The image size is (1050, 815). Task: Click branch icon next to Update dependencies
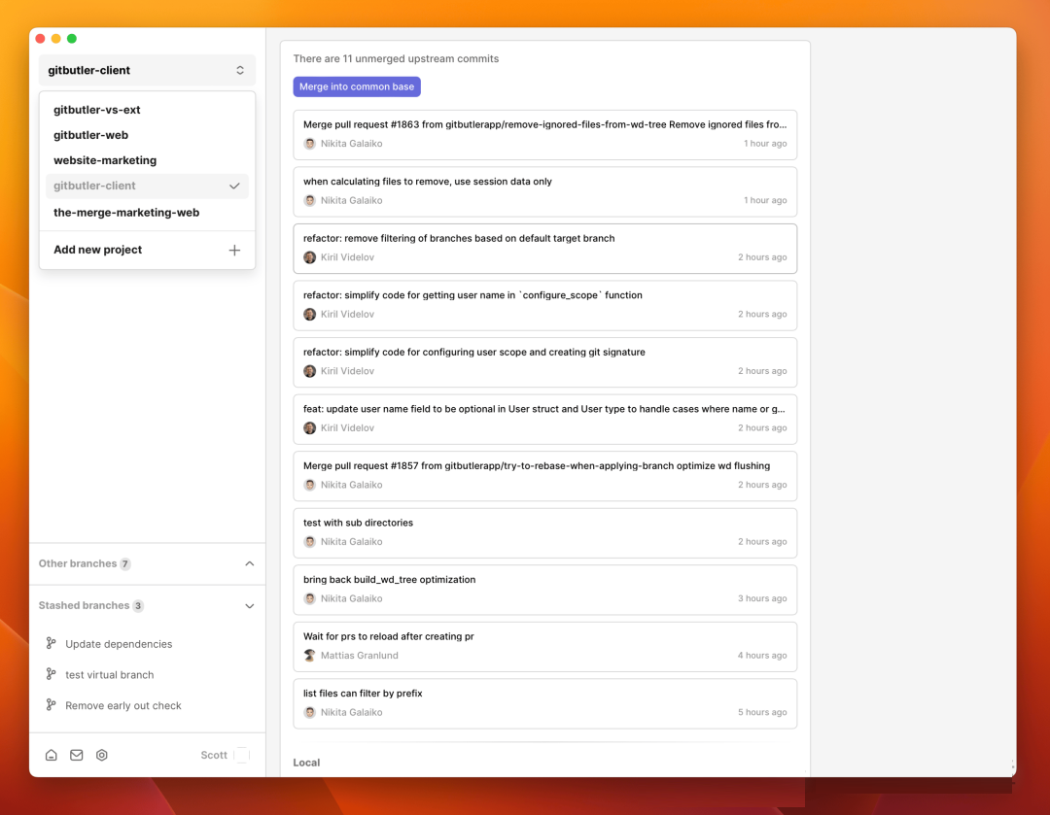[x=52, y=644]
